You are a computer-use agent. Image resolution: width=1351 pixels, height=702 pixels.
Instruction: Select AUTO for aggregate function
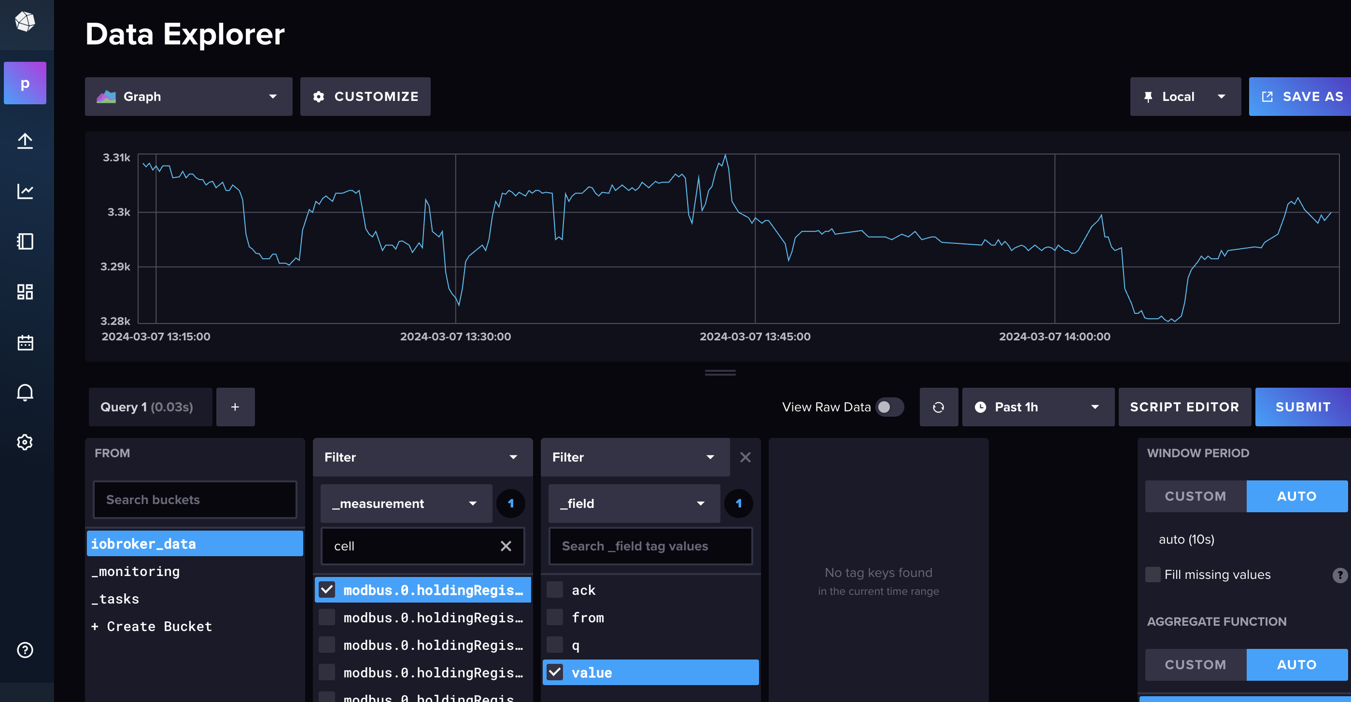pyautogui.click(x=1296, y=665)
